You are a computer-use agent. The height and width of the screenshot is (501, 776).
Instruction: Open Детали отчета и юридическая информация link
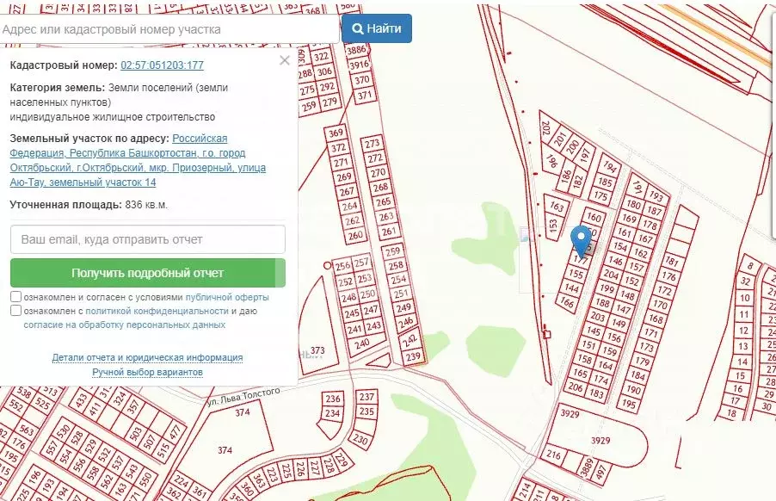147,357
